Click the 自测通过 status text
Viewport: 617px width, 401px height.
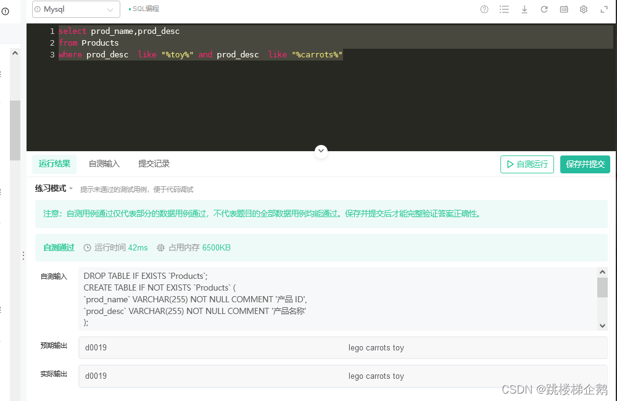(59, 247)
